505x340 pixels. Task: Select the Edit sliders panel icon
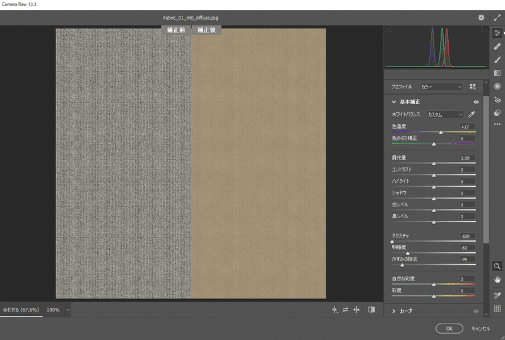point(497,33)
